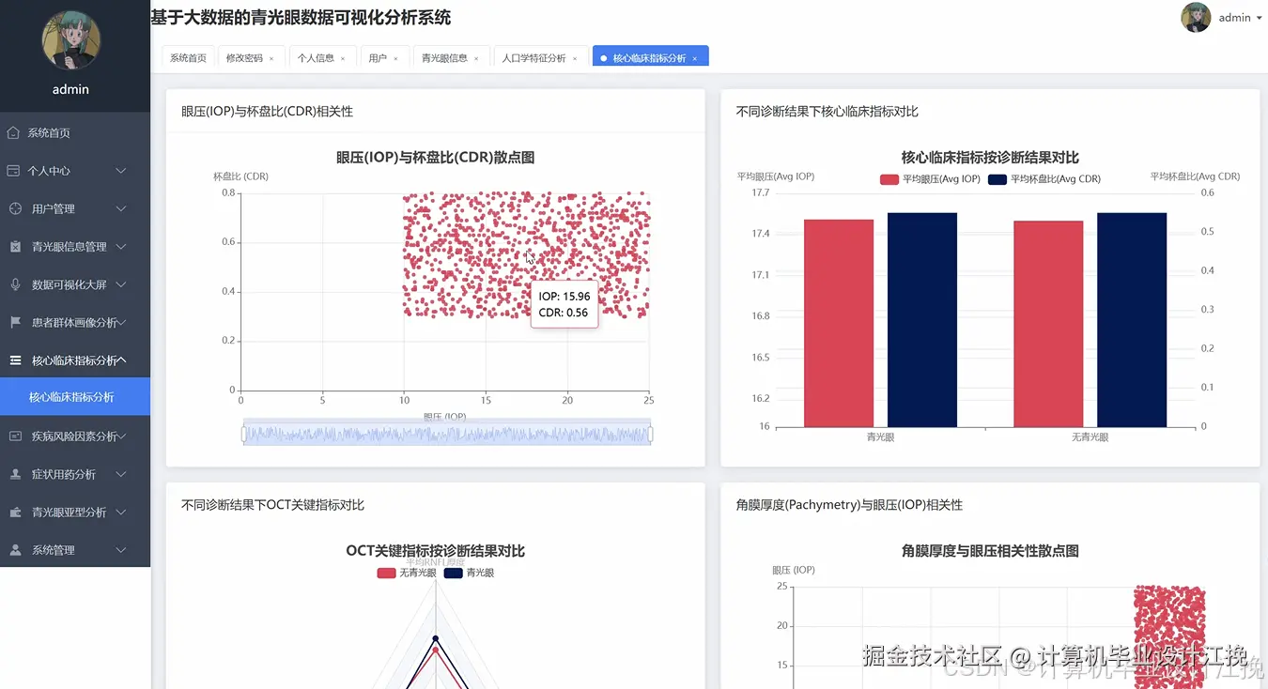Click the 核心临床指标分析 list icon

(15, 360)
